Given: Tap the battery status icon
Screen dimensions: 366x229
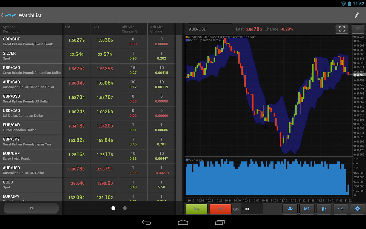Looking at the screenshot, I should [x=349, y=4].
